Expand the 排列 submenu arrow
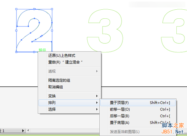The width and height of the screenshot is (187, 136). 97,103
